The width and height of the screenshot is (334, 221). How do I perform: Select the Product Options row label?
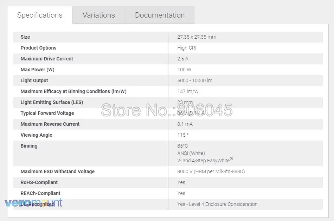pyautogui.click(x=38, y=48)
